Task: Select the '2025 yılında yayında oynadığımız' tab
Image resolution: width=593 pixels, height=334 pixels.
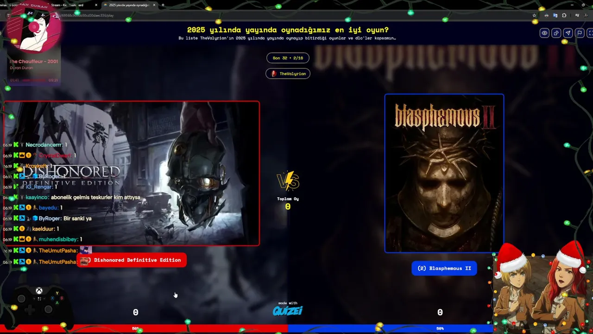Action: pos(130,5)
